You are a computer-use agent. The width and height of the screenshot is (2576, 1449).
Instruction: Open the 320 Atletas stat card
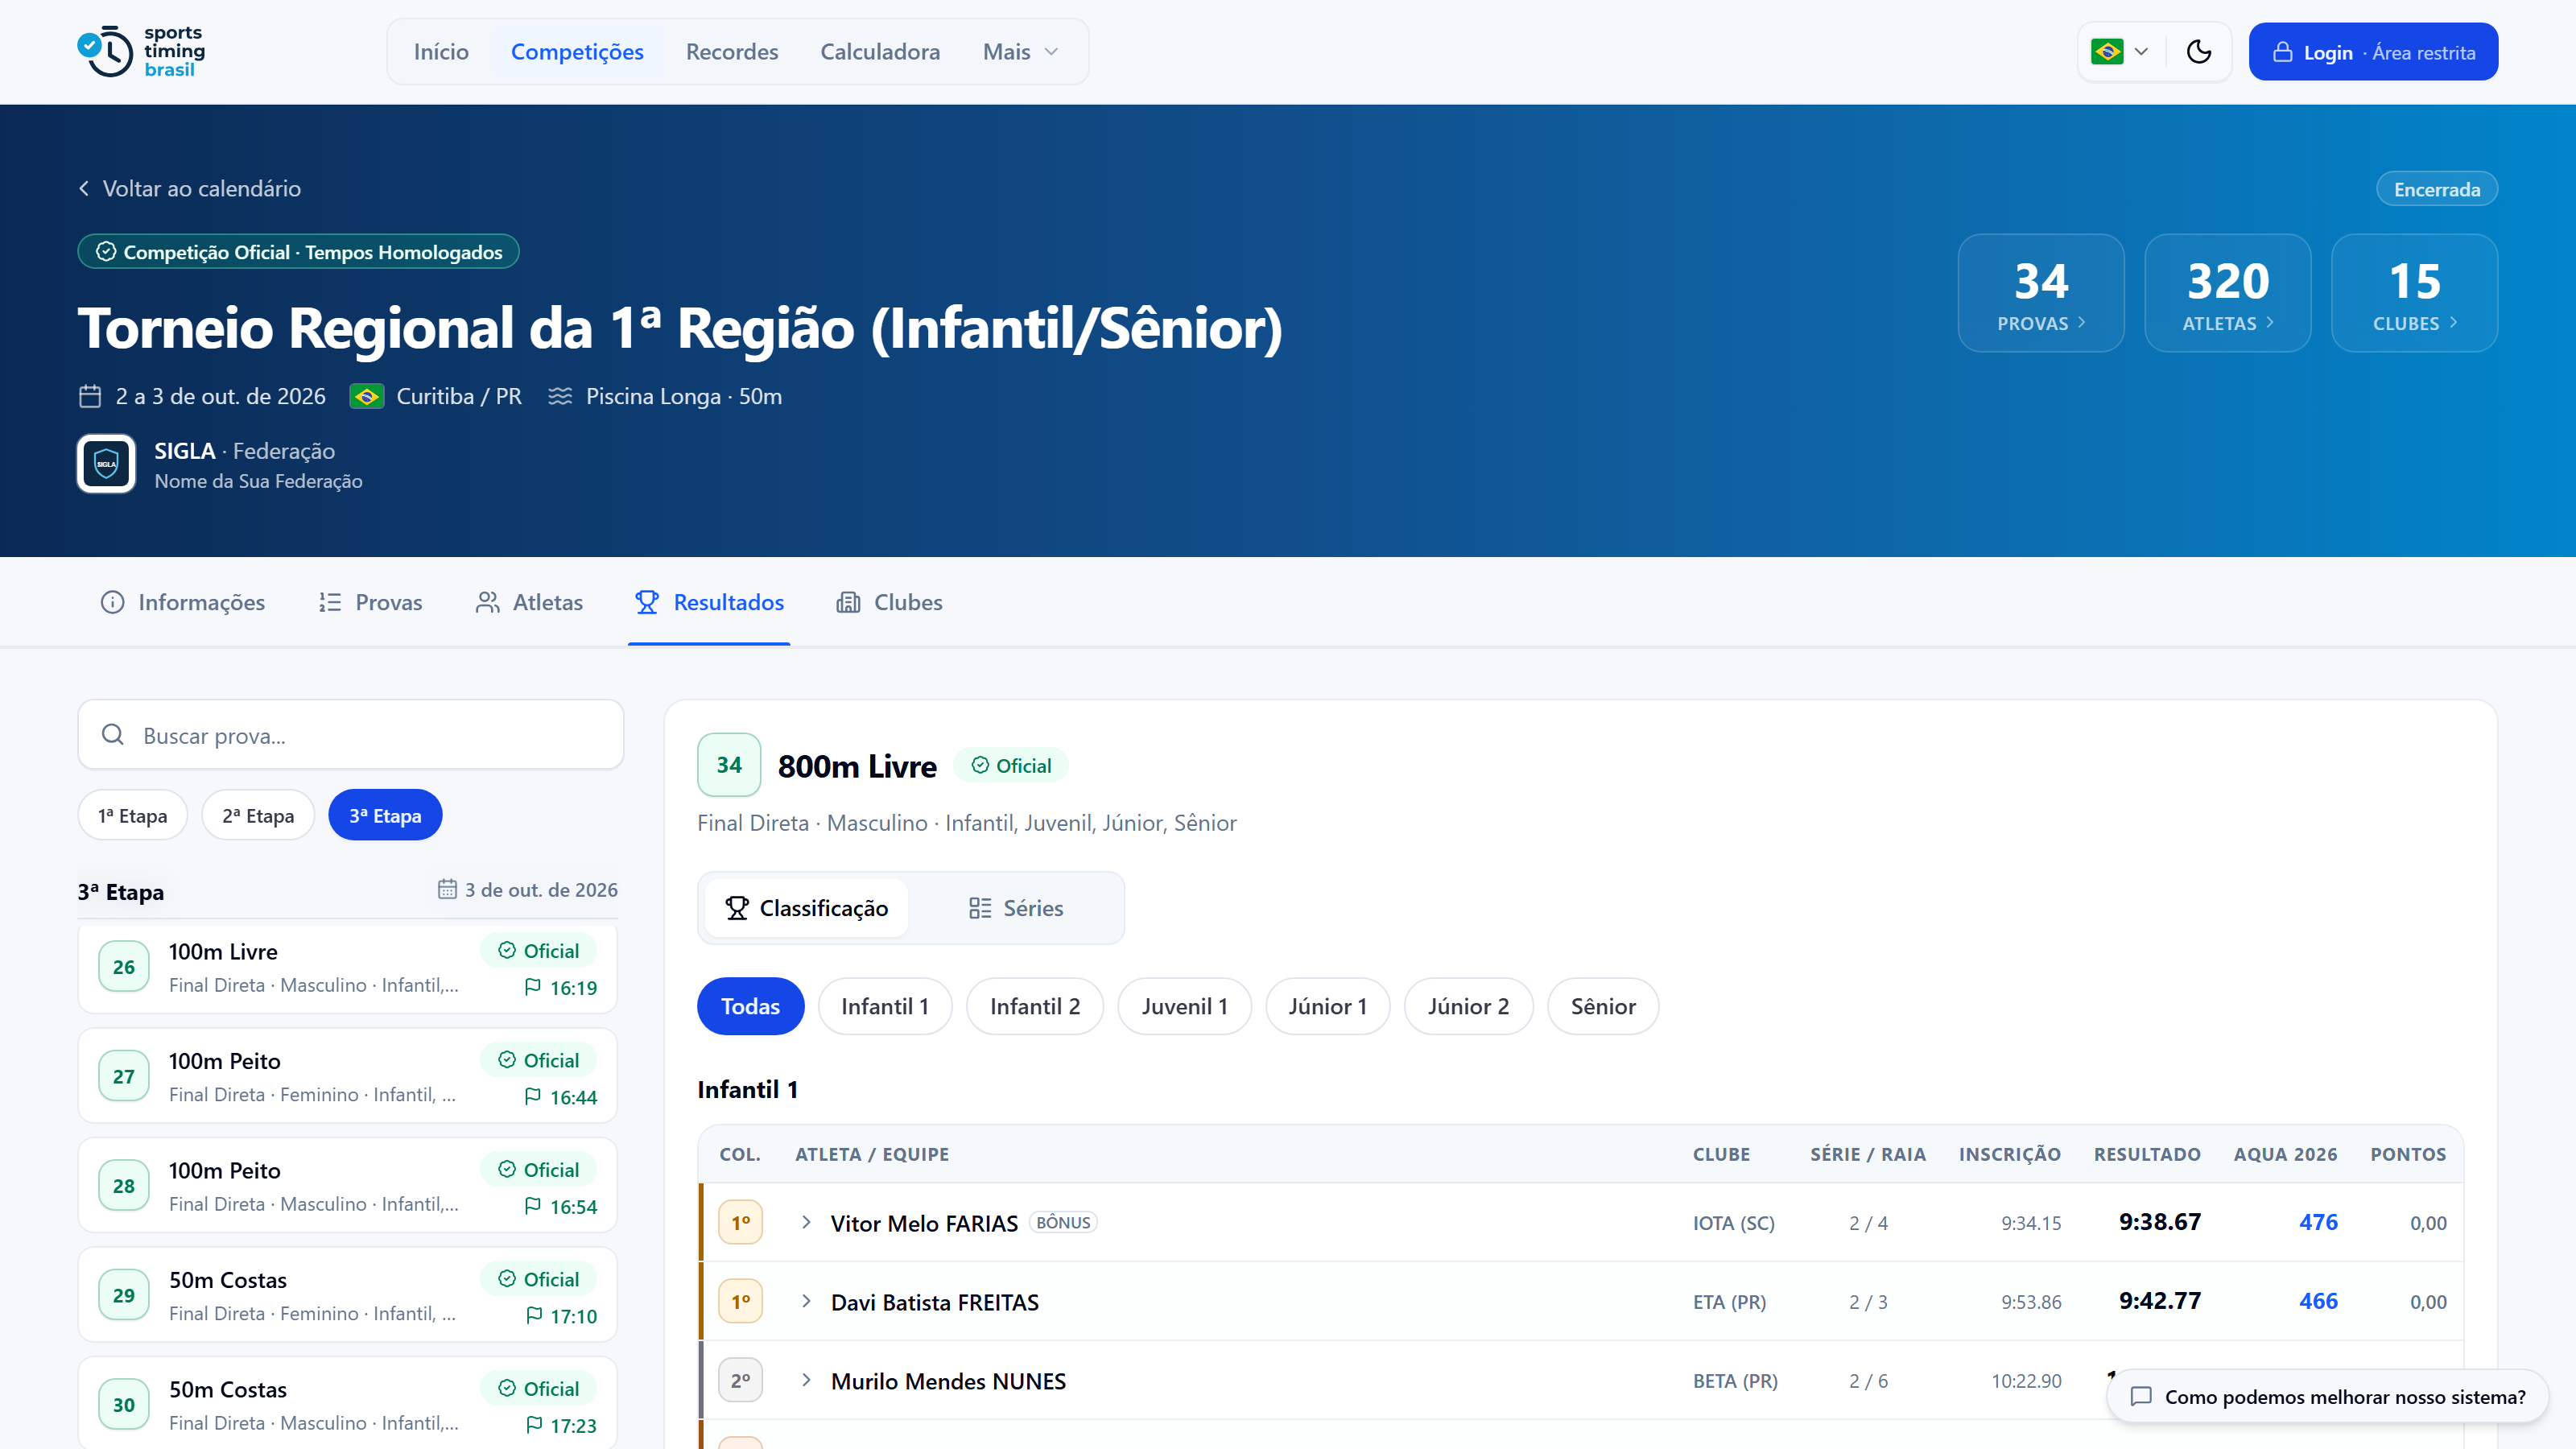point(2227,293)
